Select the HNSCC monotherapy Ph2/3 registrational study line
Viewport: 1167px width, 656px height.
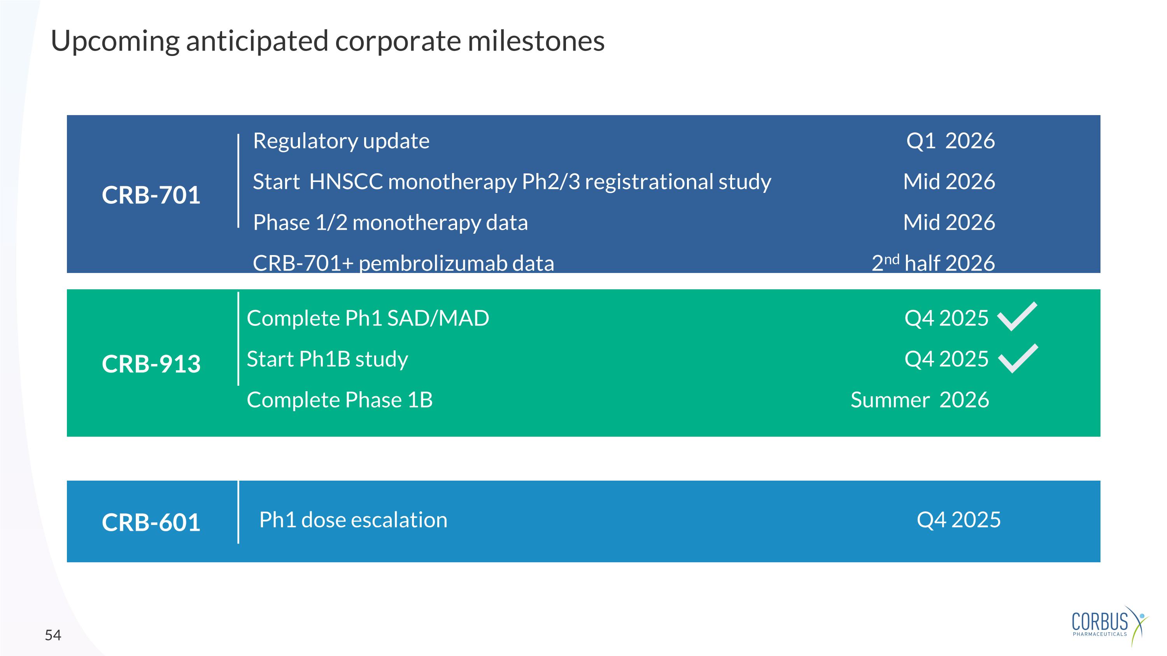tap(512, 182)
